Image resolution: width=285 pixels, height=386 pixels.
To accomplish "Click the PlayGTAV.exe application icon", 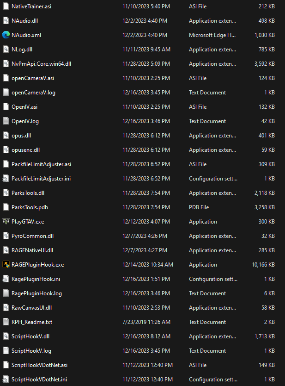I will point(6,222).
